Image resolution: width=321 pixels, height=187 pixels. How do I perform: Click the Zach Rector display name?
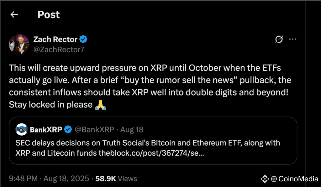[55, 39]
